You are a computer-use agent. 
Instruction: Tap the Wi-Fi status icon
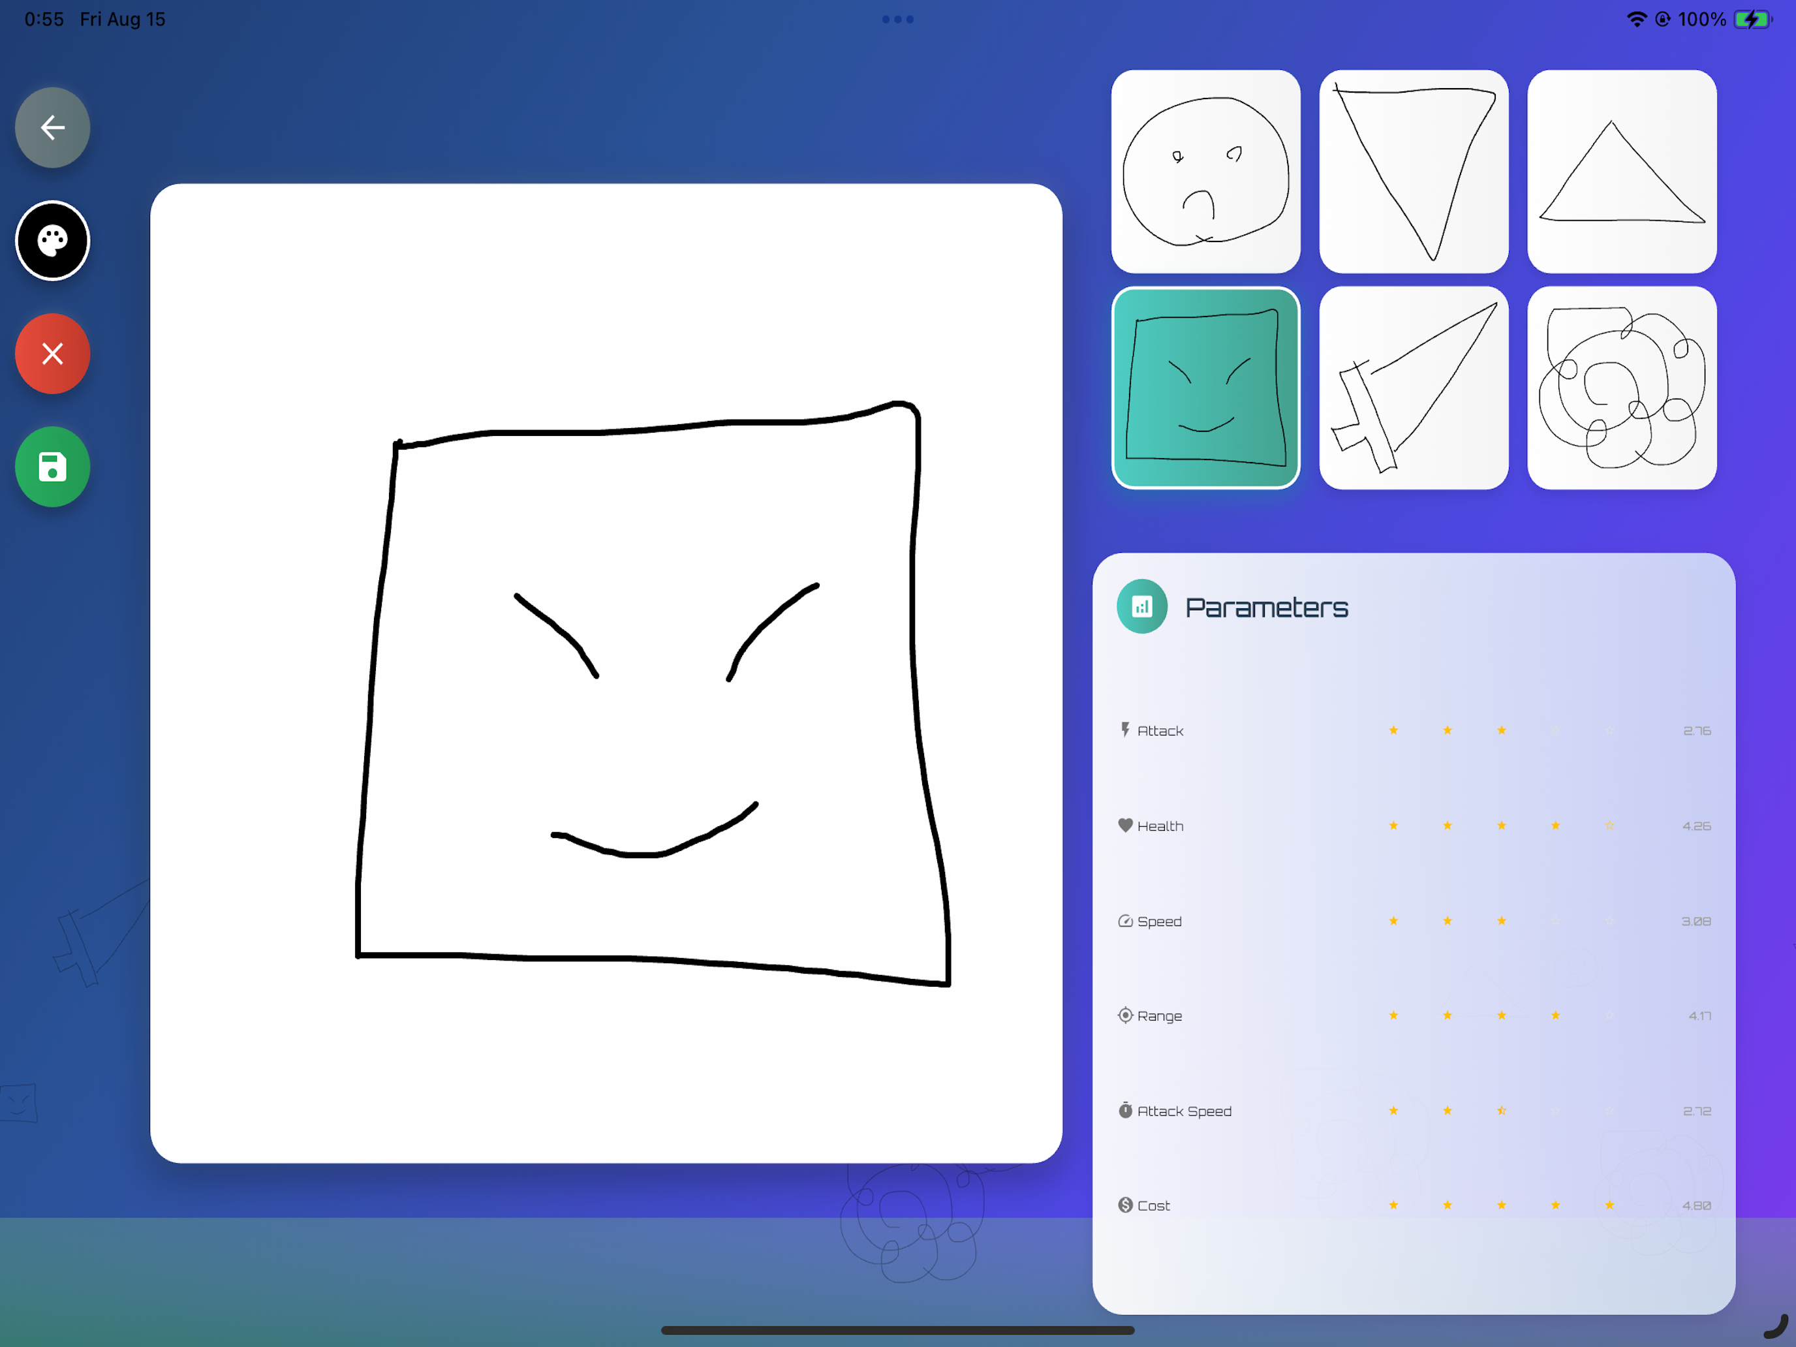1637,19
